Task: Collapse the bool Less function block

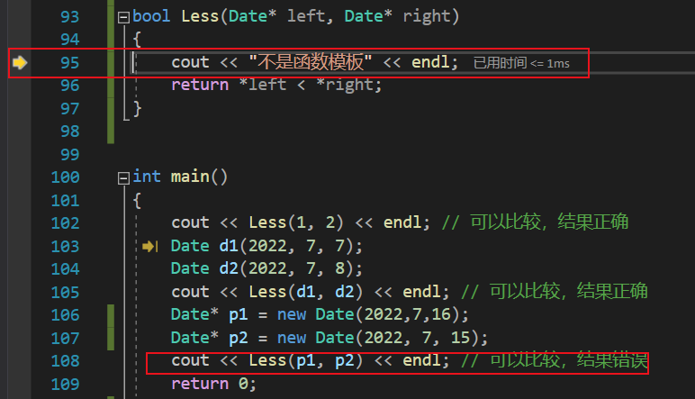Action: pos(123,17)
